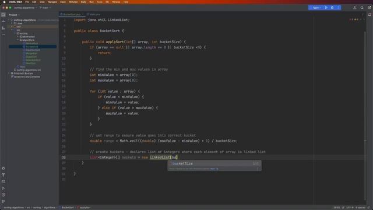This screenshot has height=210, width=373.
Task: Click applySort in the breadcrumb bar
Action: pyautogui.click(x=84, y=208)
